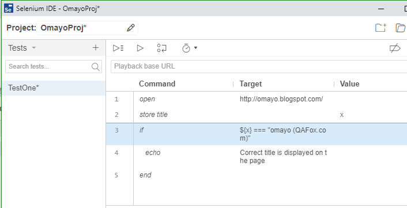The height and width of the screenshot is (208, 407).
Task: Add a new test with the plus icon
Action: pyautogui.click(x=96, y=48)
